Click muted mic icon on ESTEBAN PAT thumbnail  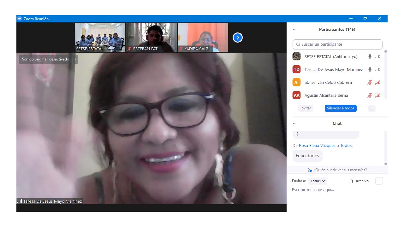[130, 49]
